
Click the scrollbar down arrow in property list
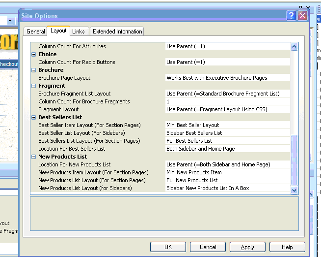click(294, 190)
